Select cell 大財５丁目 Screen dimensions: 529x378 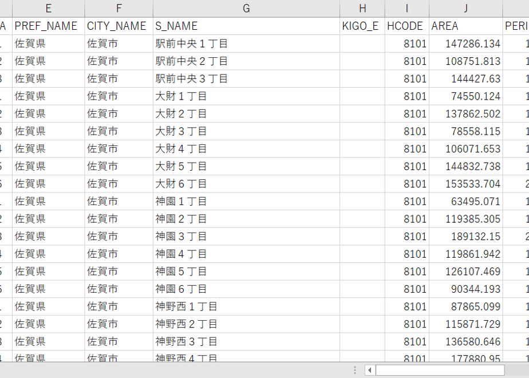click(246, 167)
